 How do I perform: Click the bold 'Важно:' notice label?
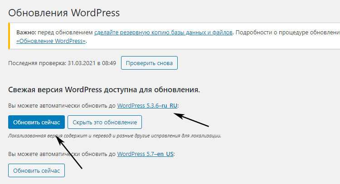click(x=26, y=33)
